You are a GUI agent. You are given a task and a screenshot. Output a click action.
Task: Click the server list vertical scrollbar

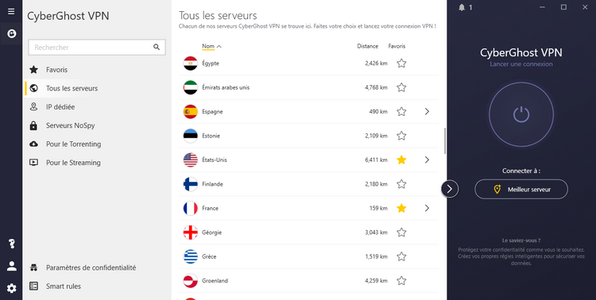(445, 141)
